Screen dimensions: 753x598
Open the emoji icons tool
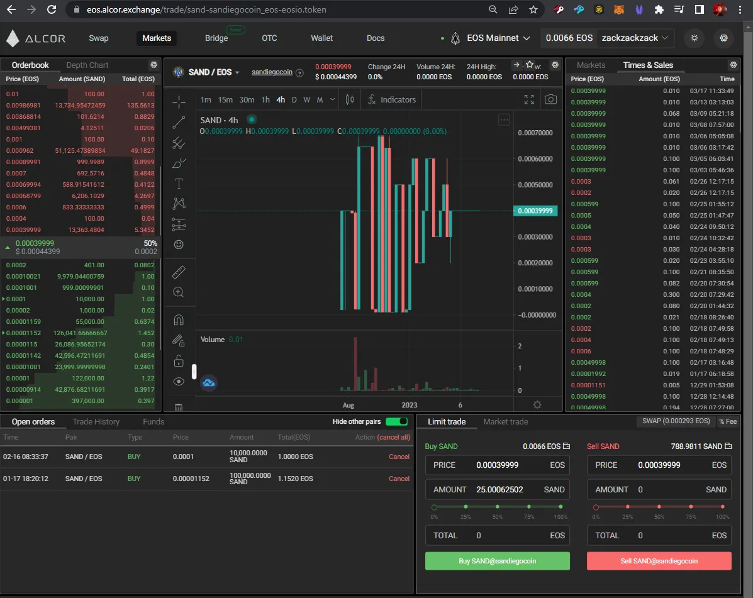[x=179, y=245]
